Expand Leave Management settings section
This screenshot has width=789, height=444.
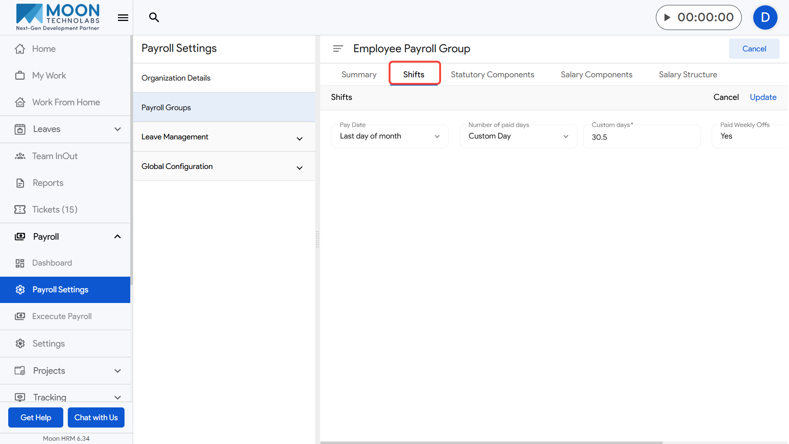coord(300,139)
